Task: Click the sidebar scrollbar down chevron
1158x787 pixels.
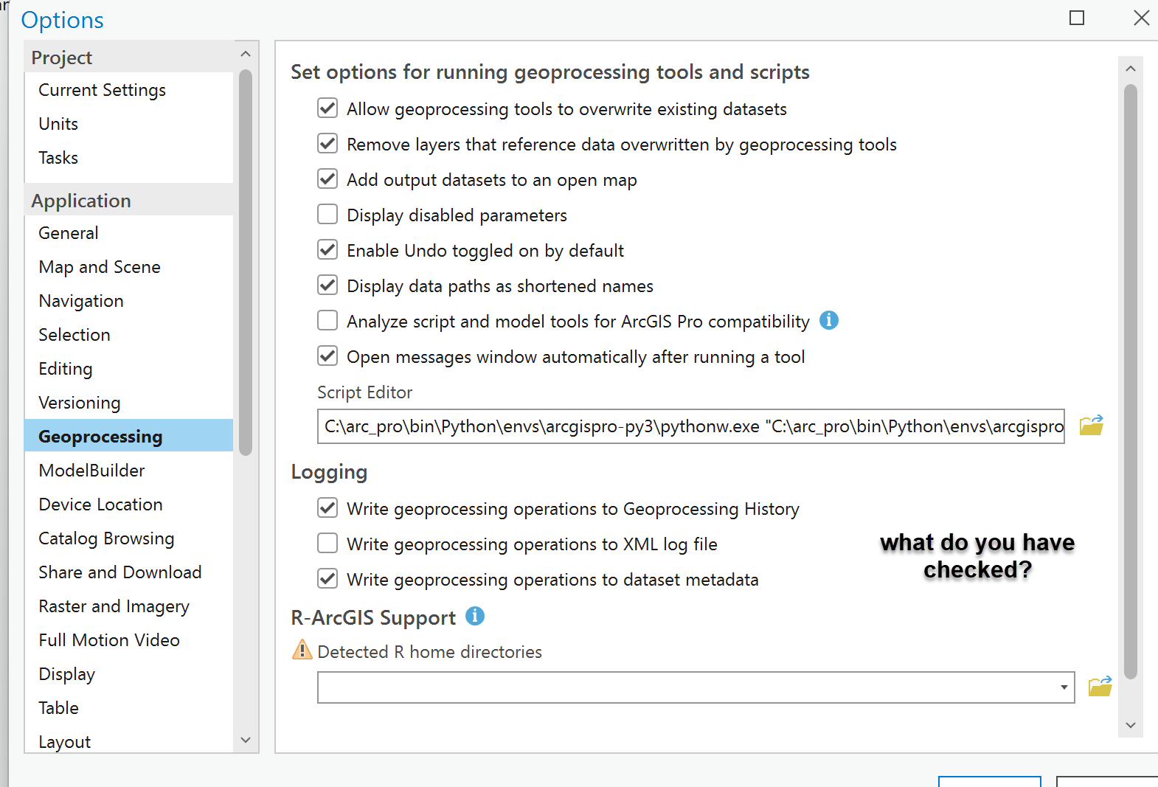Action: [x=246, y=740]
